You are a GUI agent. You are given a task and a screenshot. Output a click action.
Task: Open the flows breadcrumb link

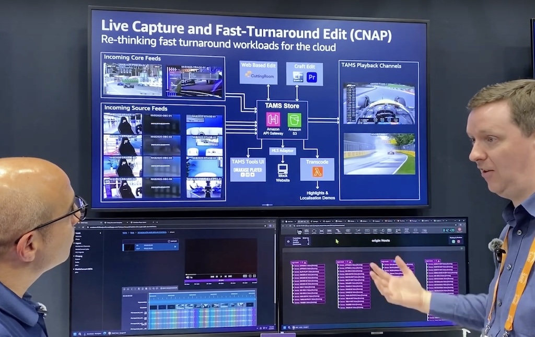point(132,233)
